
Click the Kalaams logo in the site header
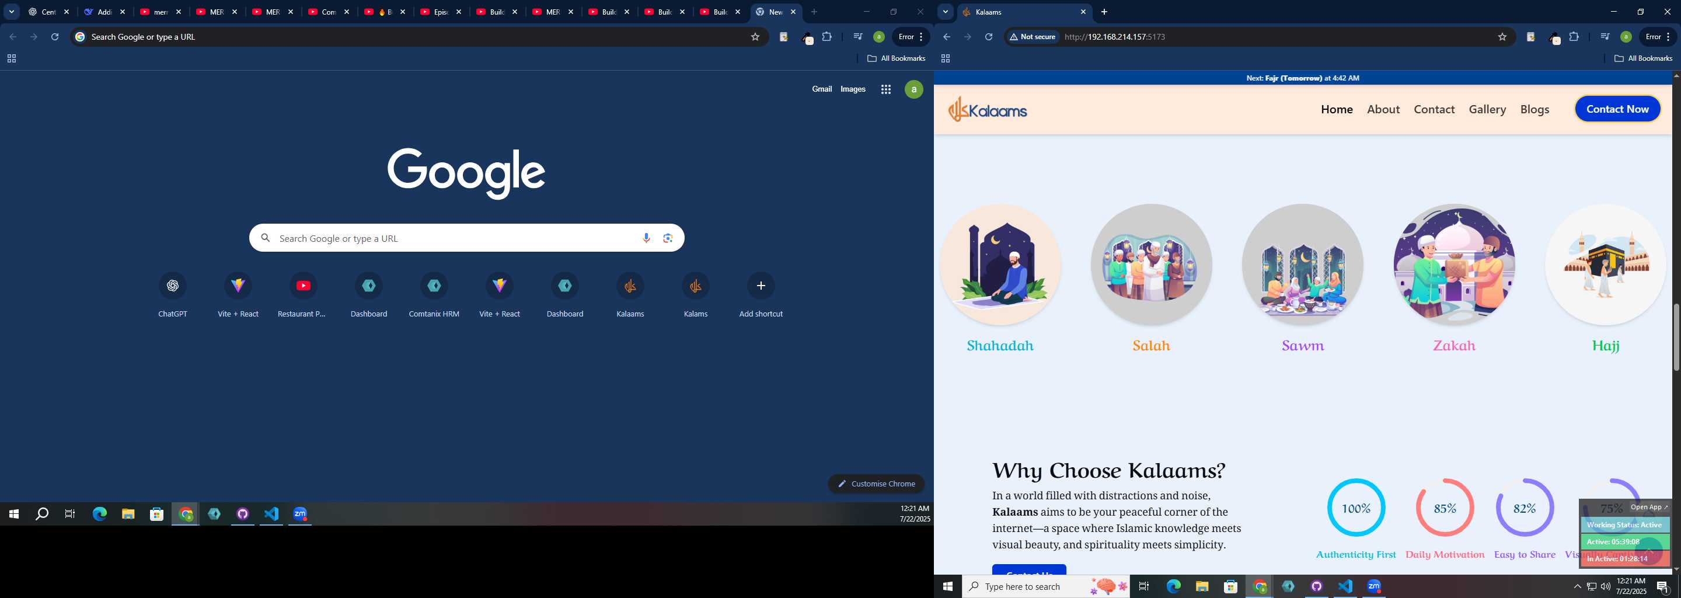pos(988,109)
